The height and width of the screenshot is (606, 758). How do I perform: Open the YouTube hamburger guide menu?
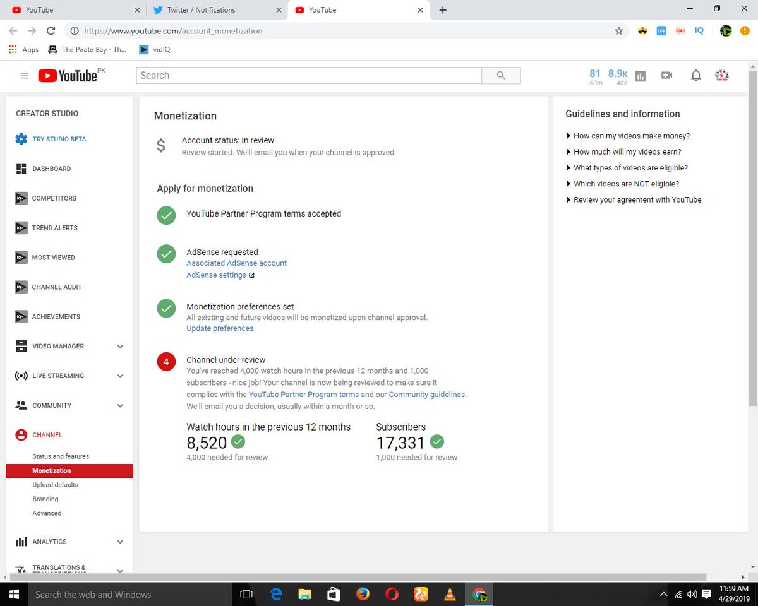[25, 76]
